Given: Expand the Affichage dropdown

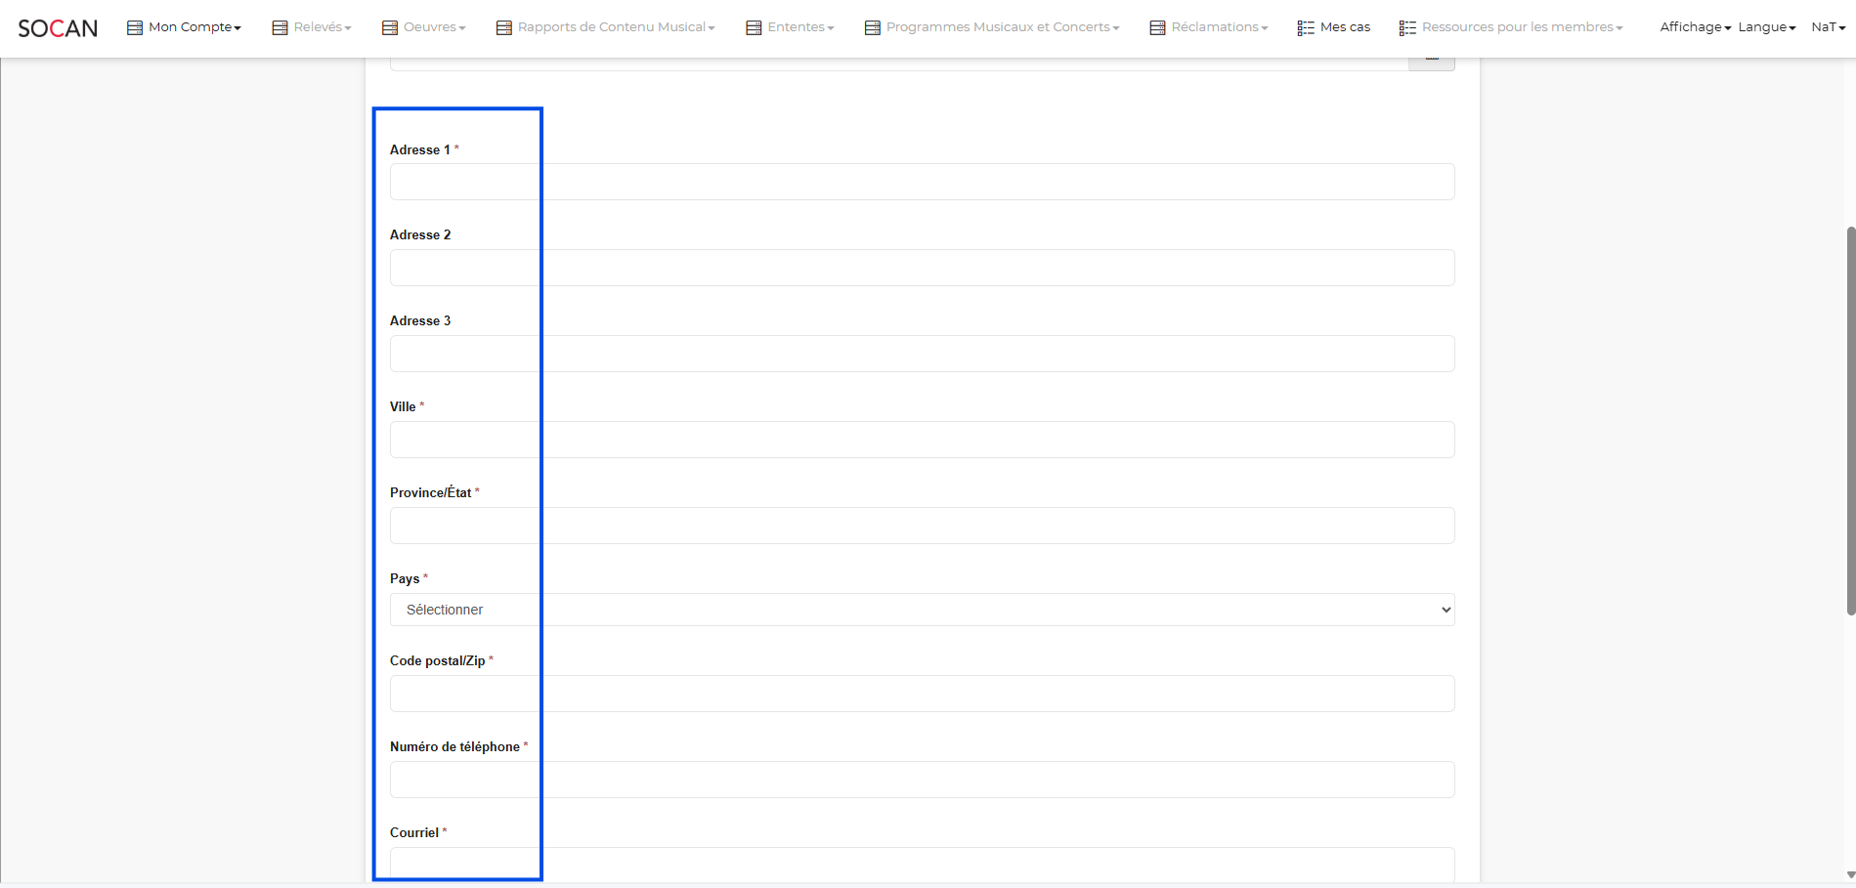Looking at the screenshot, I should click(x=1695, y=27).
